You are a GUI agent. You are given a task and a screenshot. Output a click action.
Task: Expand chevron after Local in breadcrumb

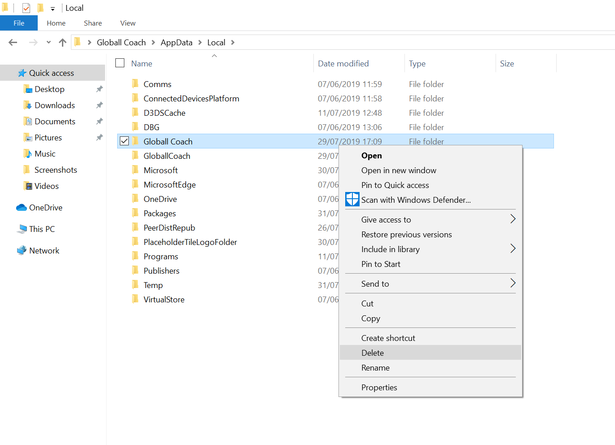[233, 43]
